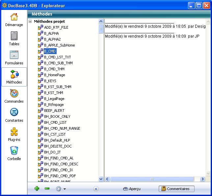Open the Corbeille trash bin
The height and width of the screenshot is (196, 212).
pyautogui.click(x=14, y=153)
